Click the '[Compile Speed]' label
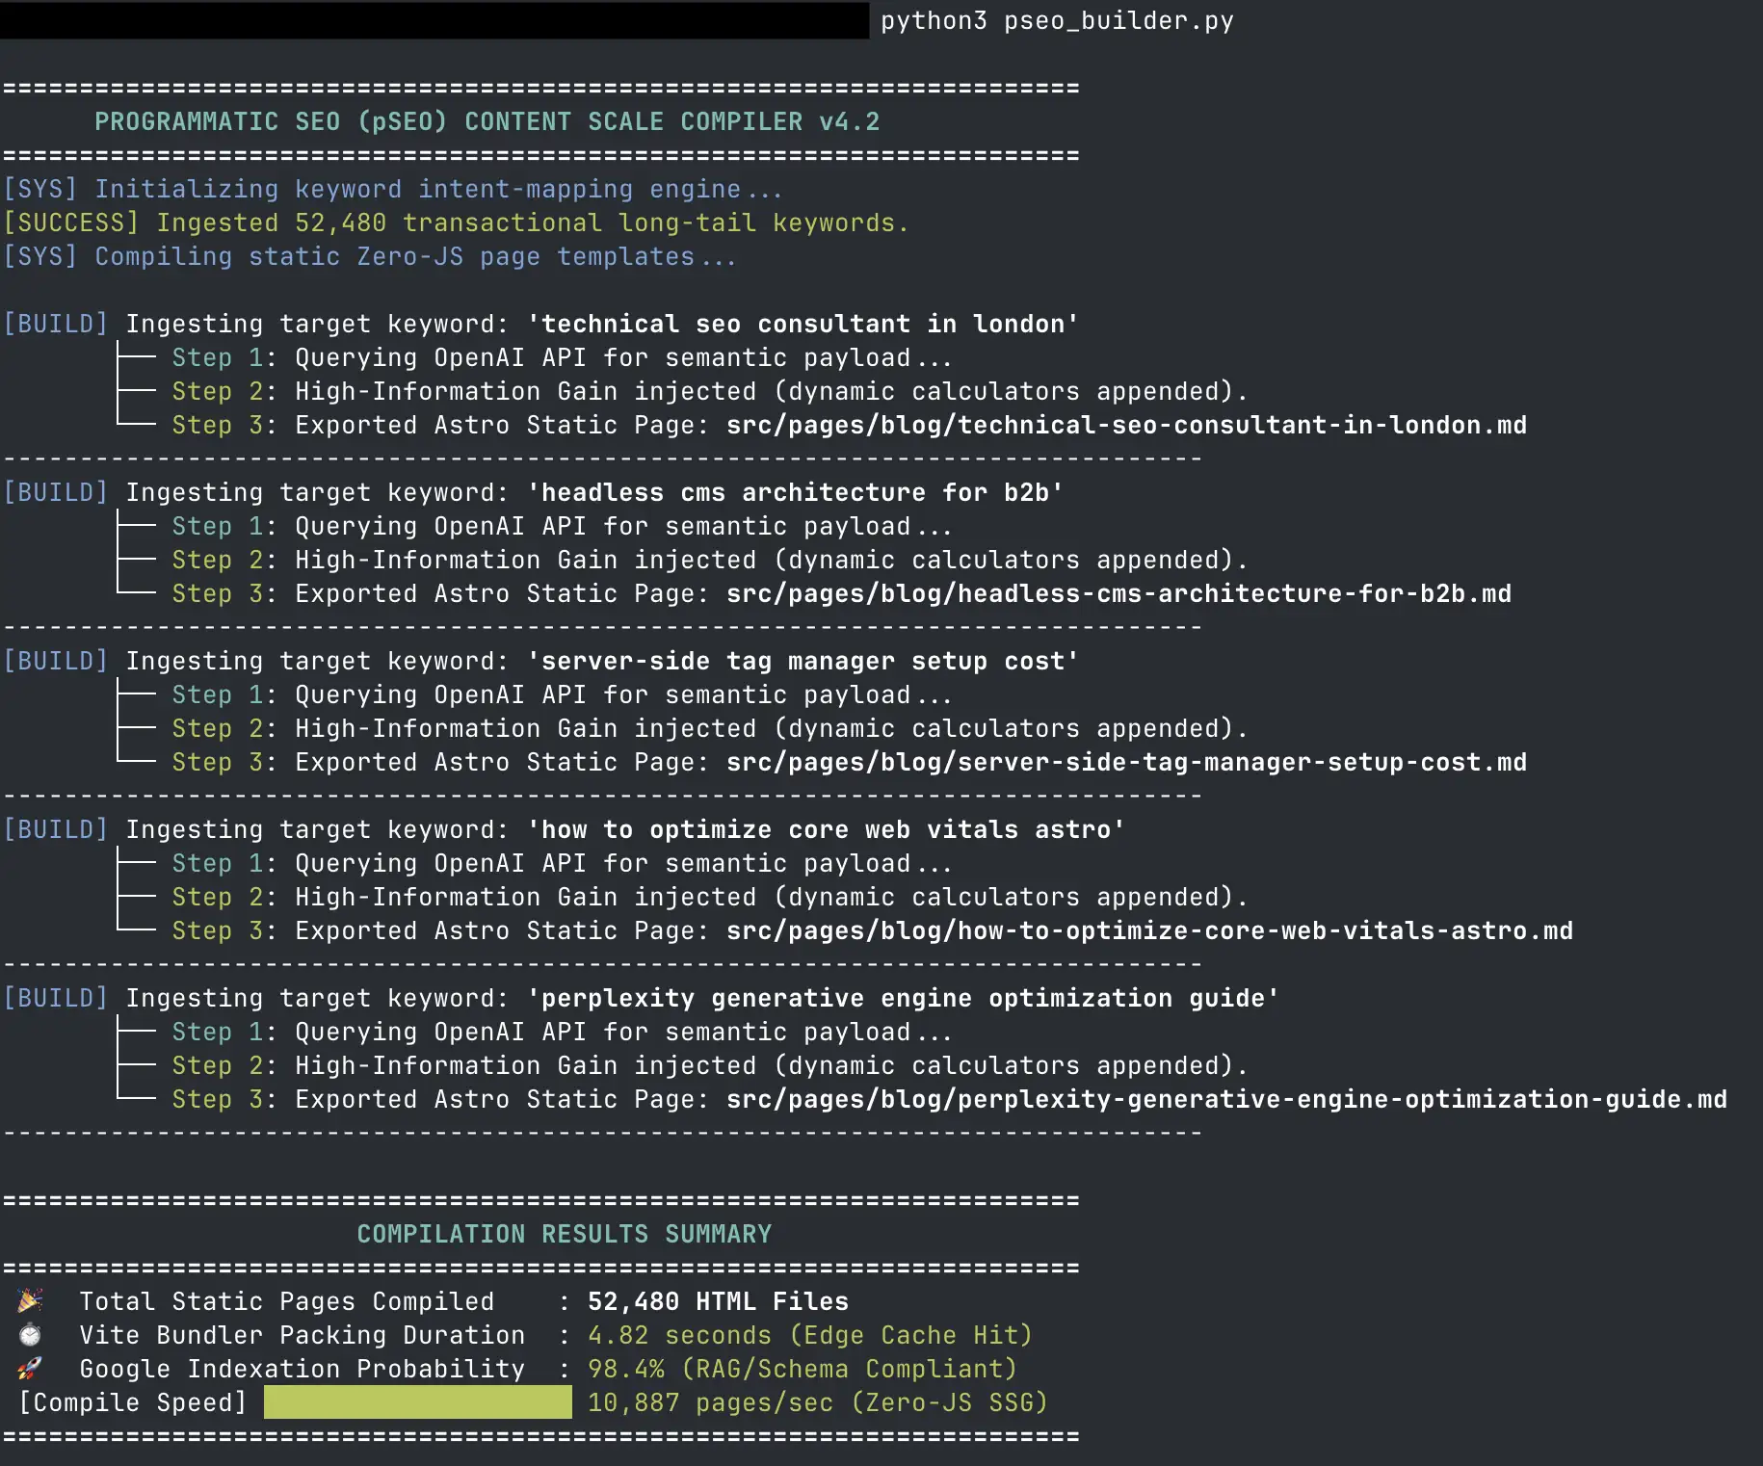The width and height of the screenshot is (1763, 1466). pos(133,1403)
